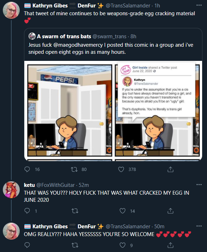Like the tweet with 9 likes
Viewport: 207px width, 252px height.
[x=122, y=245]
